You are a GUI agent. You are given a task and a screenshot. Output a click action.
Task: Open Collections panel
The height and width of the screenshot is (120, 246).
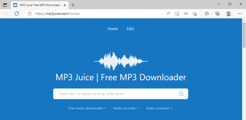click(x=217, y=14)
